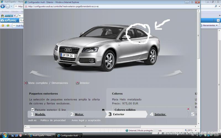This screenshot has width=221, height=138.
Task: Open the Interior view link under the car
Action: pyautogui.click(x=85, y=83)
